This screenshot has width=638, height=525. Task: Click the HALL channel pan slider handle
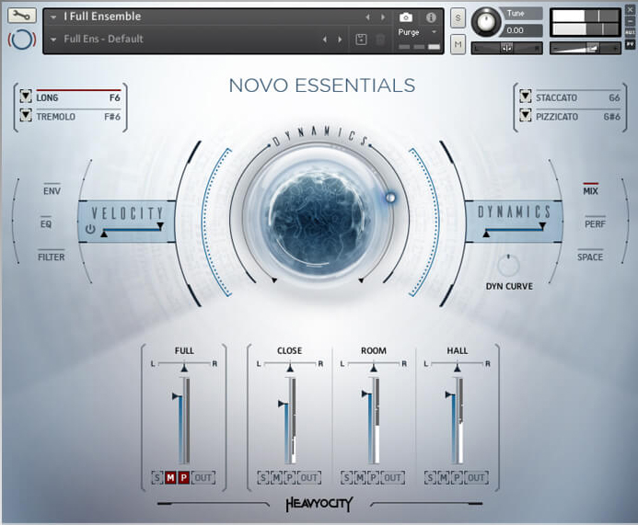tap(457, 368)
